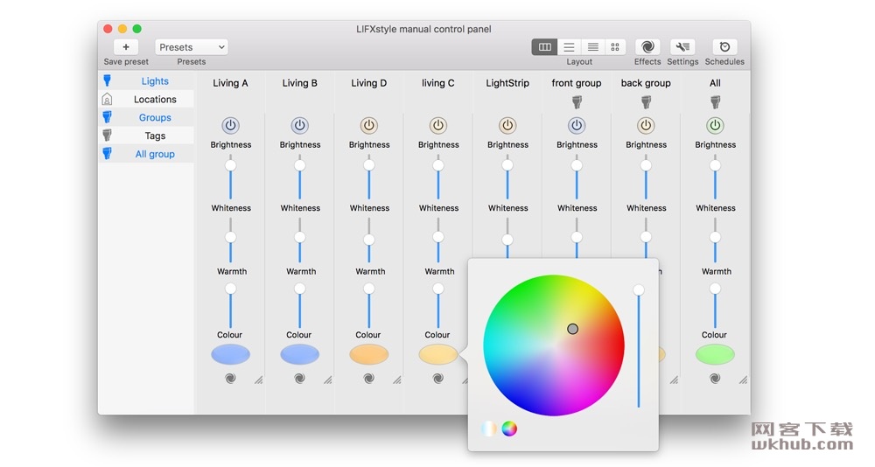Click the bulb icon under front group
875x467 pixels.
point(577,101)
